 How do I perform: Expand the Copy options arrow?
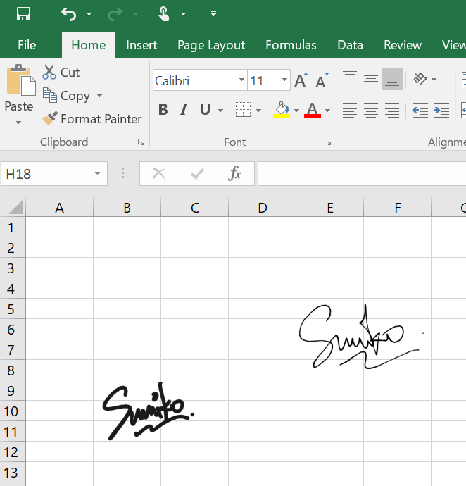tap(99, 96)
